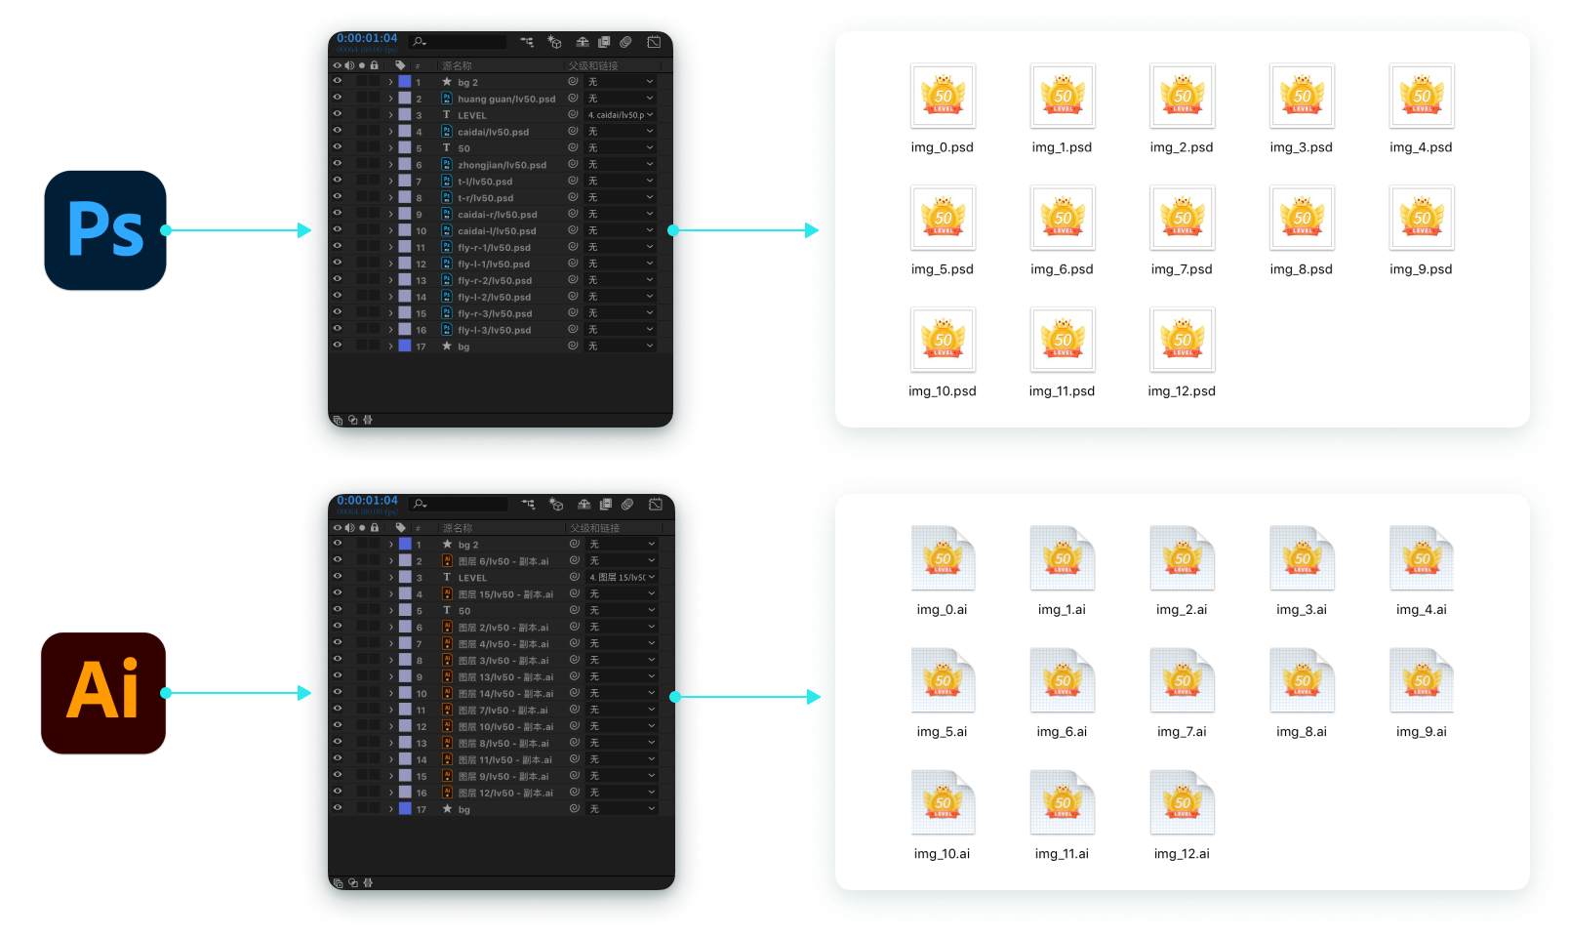1569x937 pixels.
Task: Open parent dropdown for 图层 6/lv50 layer
Action: point(622,560)
